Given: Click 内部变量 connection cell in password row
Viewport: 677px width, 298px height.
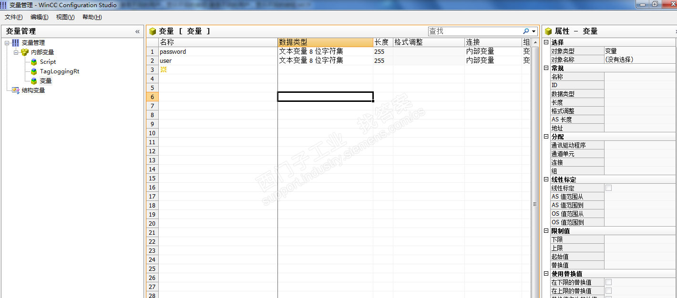Looking at the screenshot, I should [x=493, y=51].
